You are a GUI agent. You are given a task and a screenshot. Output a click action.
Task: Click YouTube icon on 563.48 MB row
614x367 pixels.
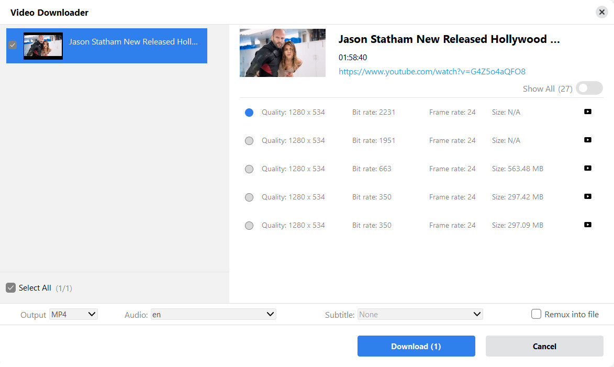pos(587,168)
